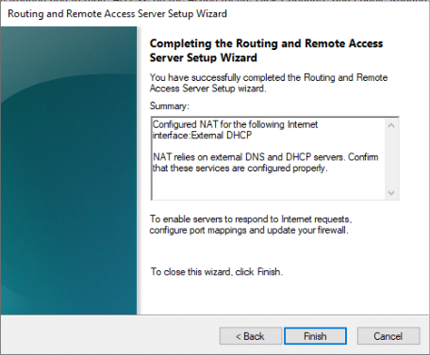Click the Finish button

tap(315, 336)
